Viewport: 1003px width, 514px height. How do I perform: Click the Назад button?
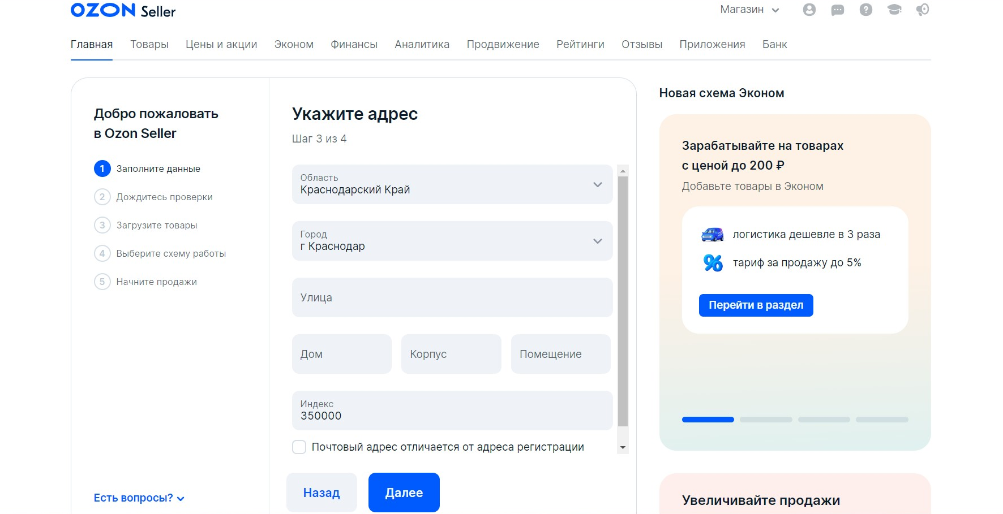[322, 493]
